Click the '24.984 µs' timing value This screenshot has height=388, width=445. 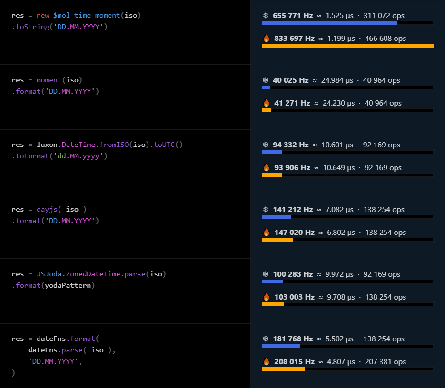pos(337,80)
